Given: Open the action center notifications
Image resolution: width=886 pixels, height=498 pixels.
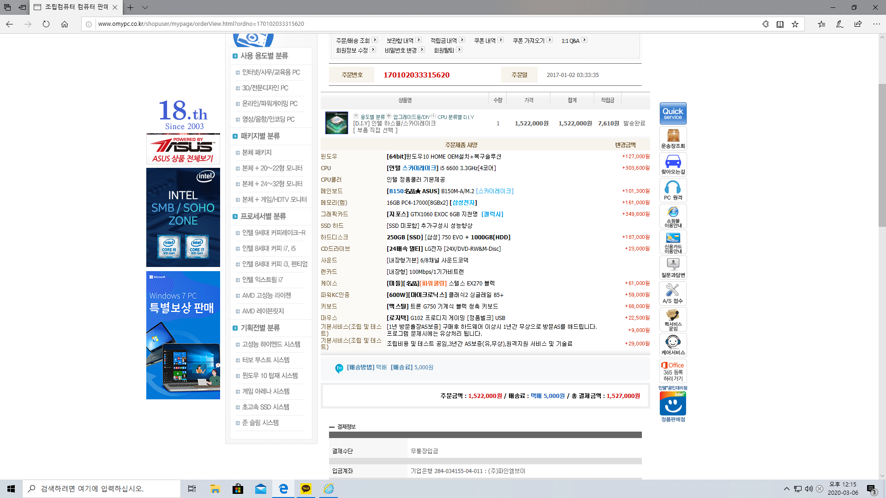Looking at the screenshot, I should pyautogui.click(x=871, y=489).
